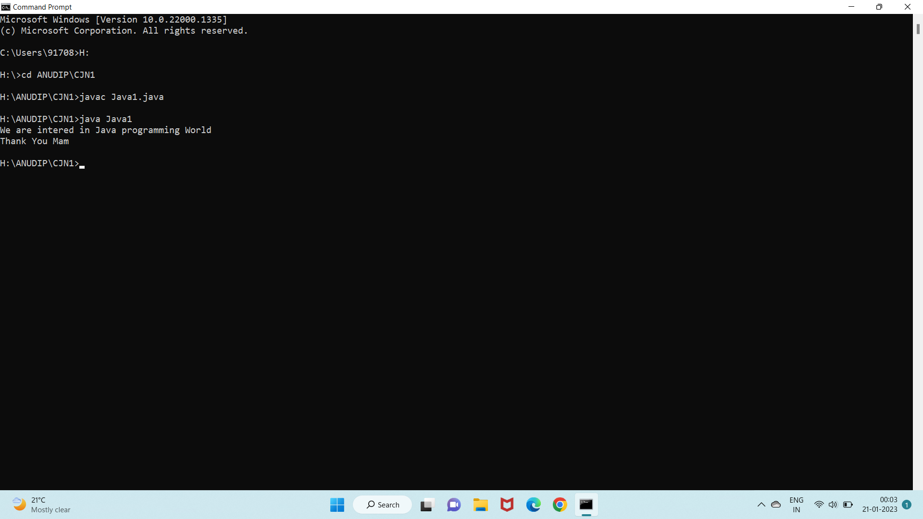
Task: Open the Command Prompt system menu icon
Action: pos(6,7)
